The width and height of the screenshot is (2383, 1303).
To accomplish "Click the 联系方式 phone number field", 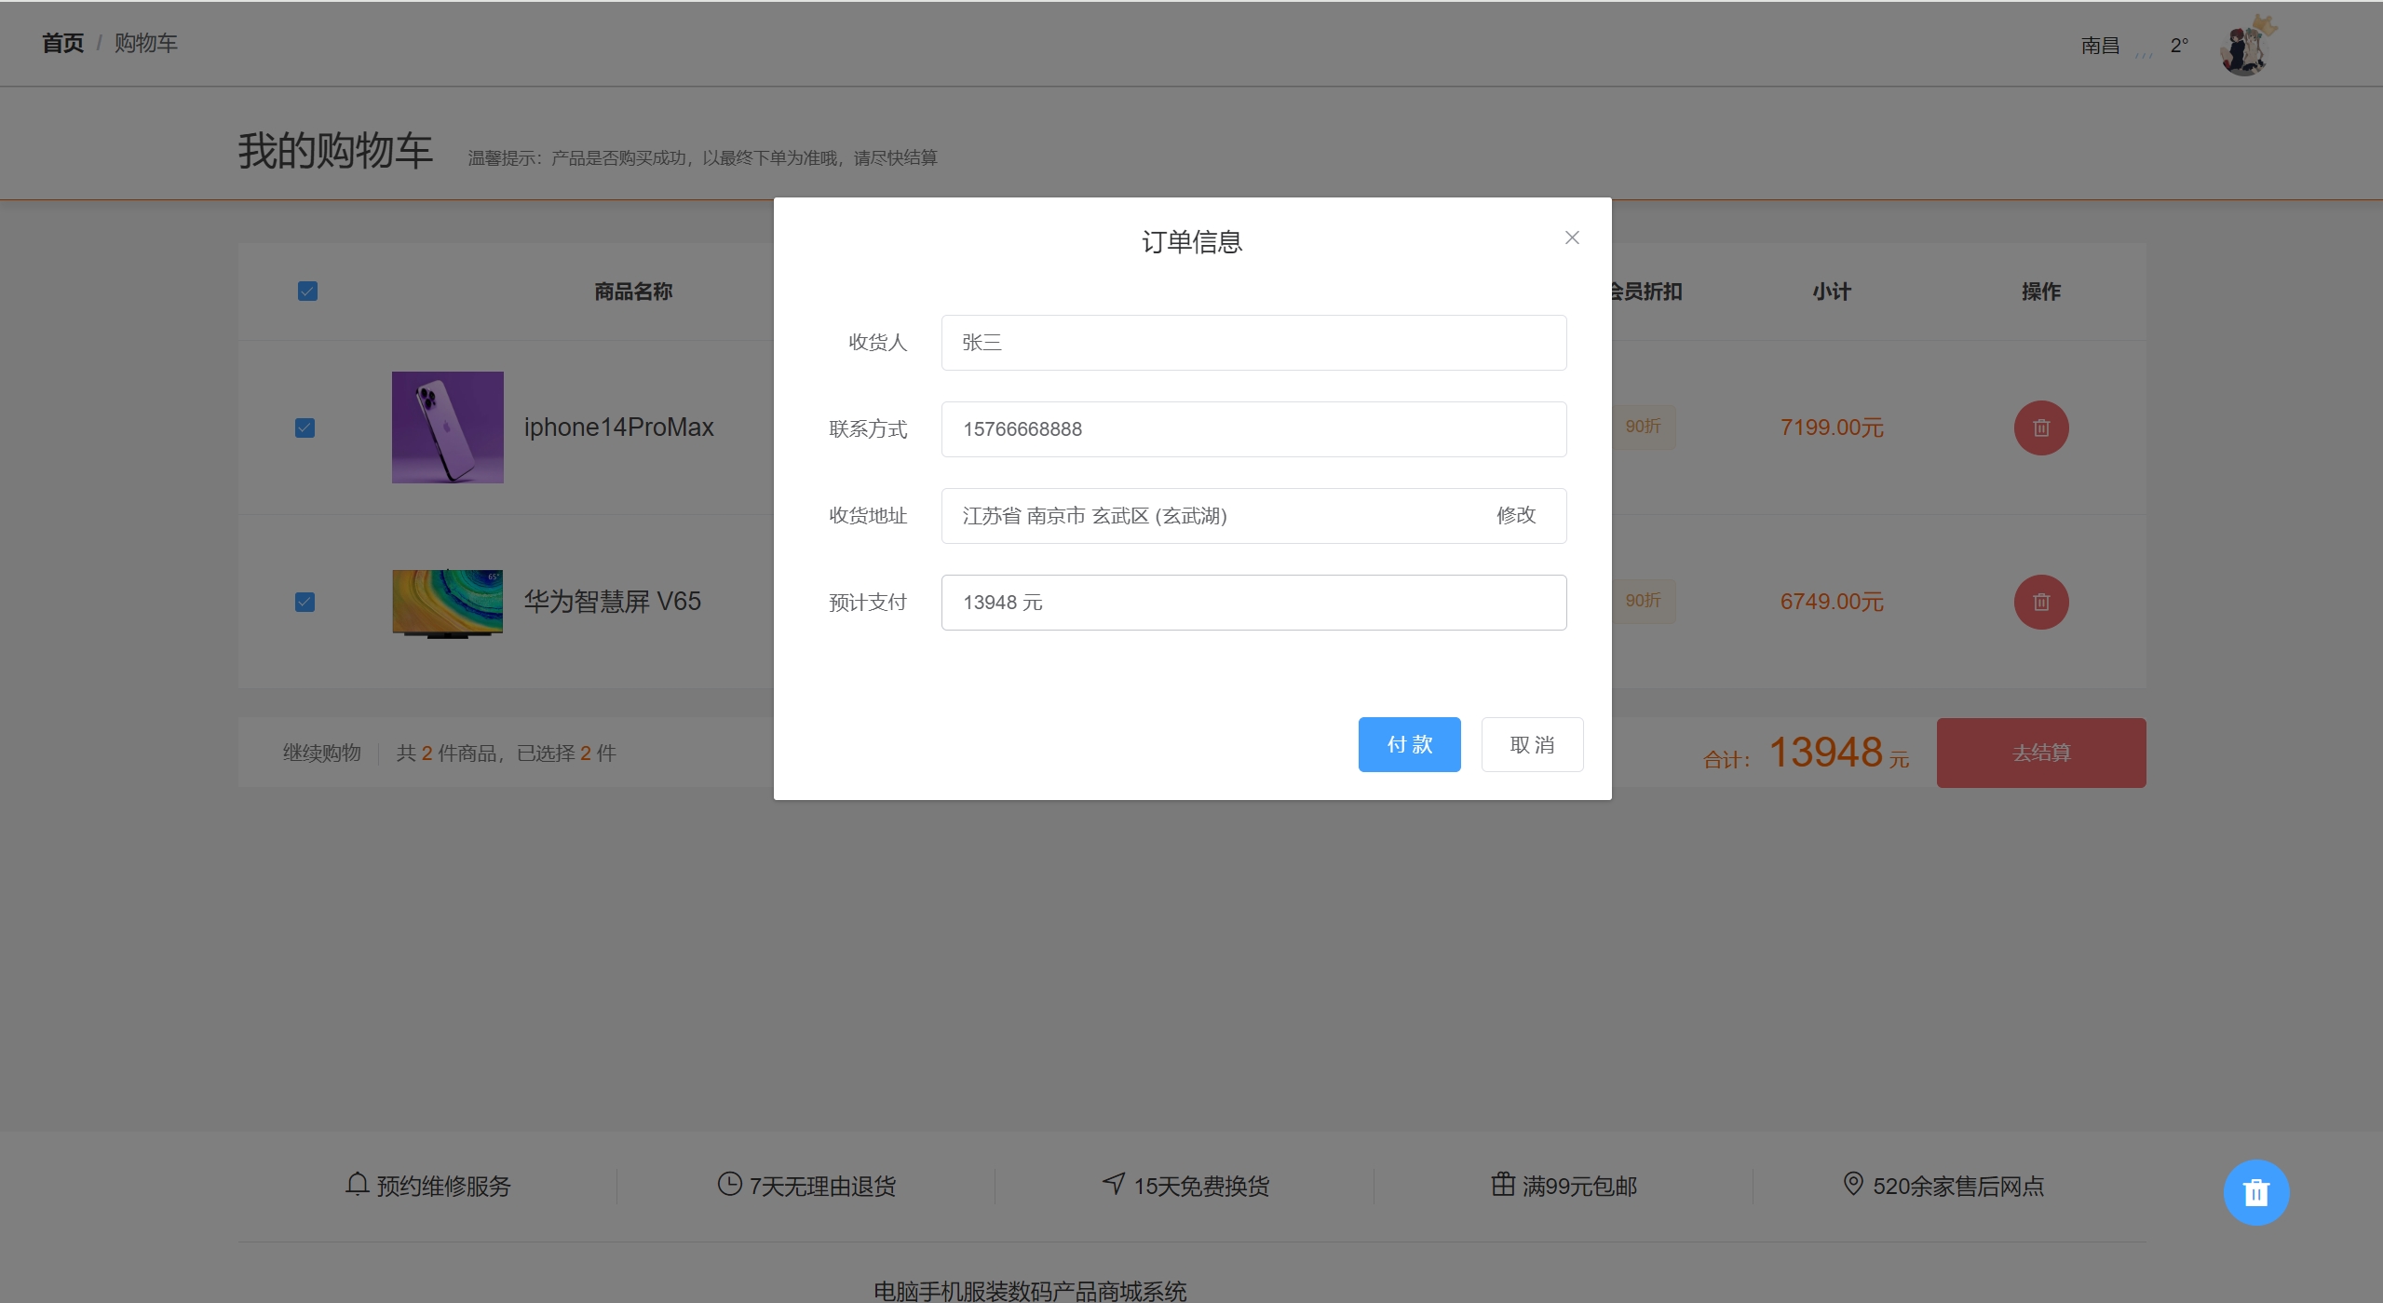I will pos(1252,428).
